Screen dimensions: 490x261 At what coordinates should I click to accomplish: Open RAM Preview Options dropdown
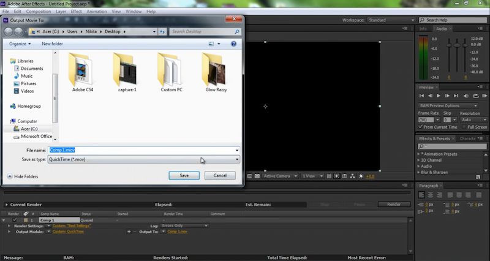coord(448,105)
